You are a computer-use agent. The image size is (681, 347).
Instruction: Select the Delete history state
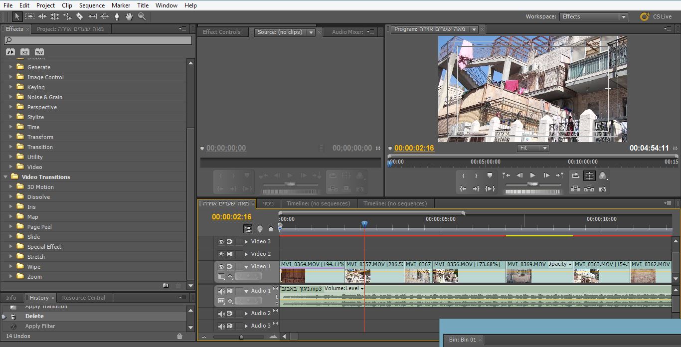coord(34,316)
